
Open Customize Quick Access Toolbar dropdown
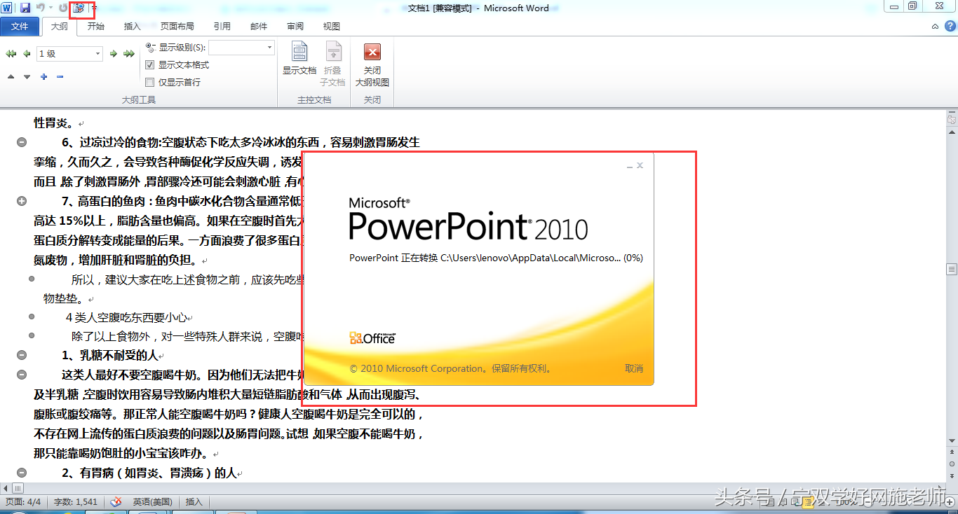94,8
